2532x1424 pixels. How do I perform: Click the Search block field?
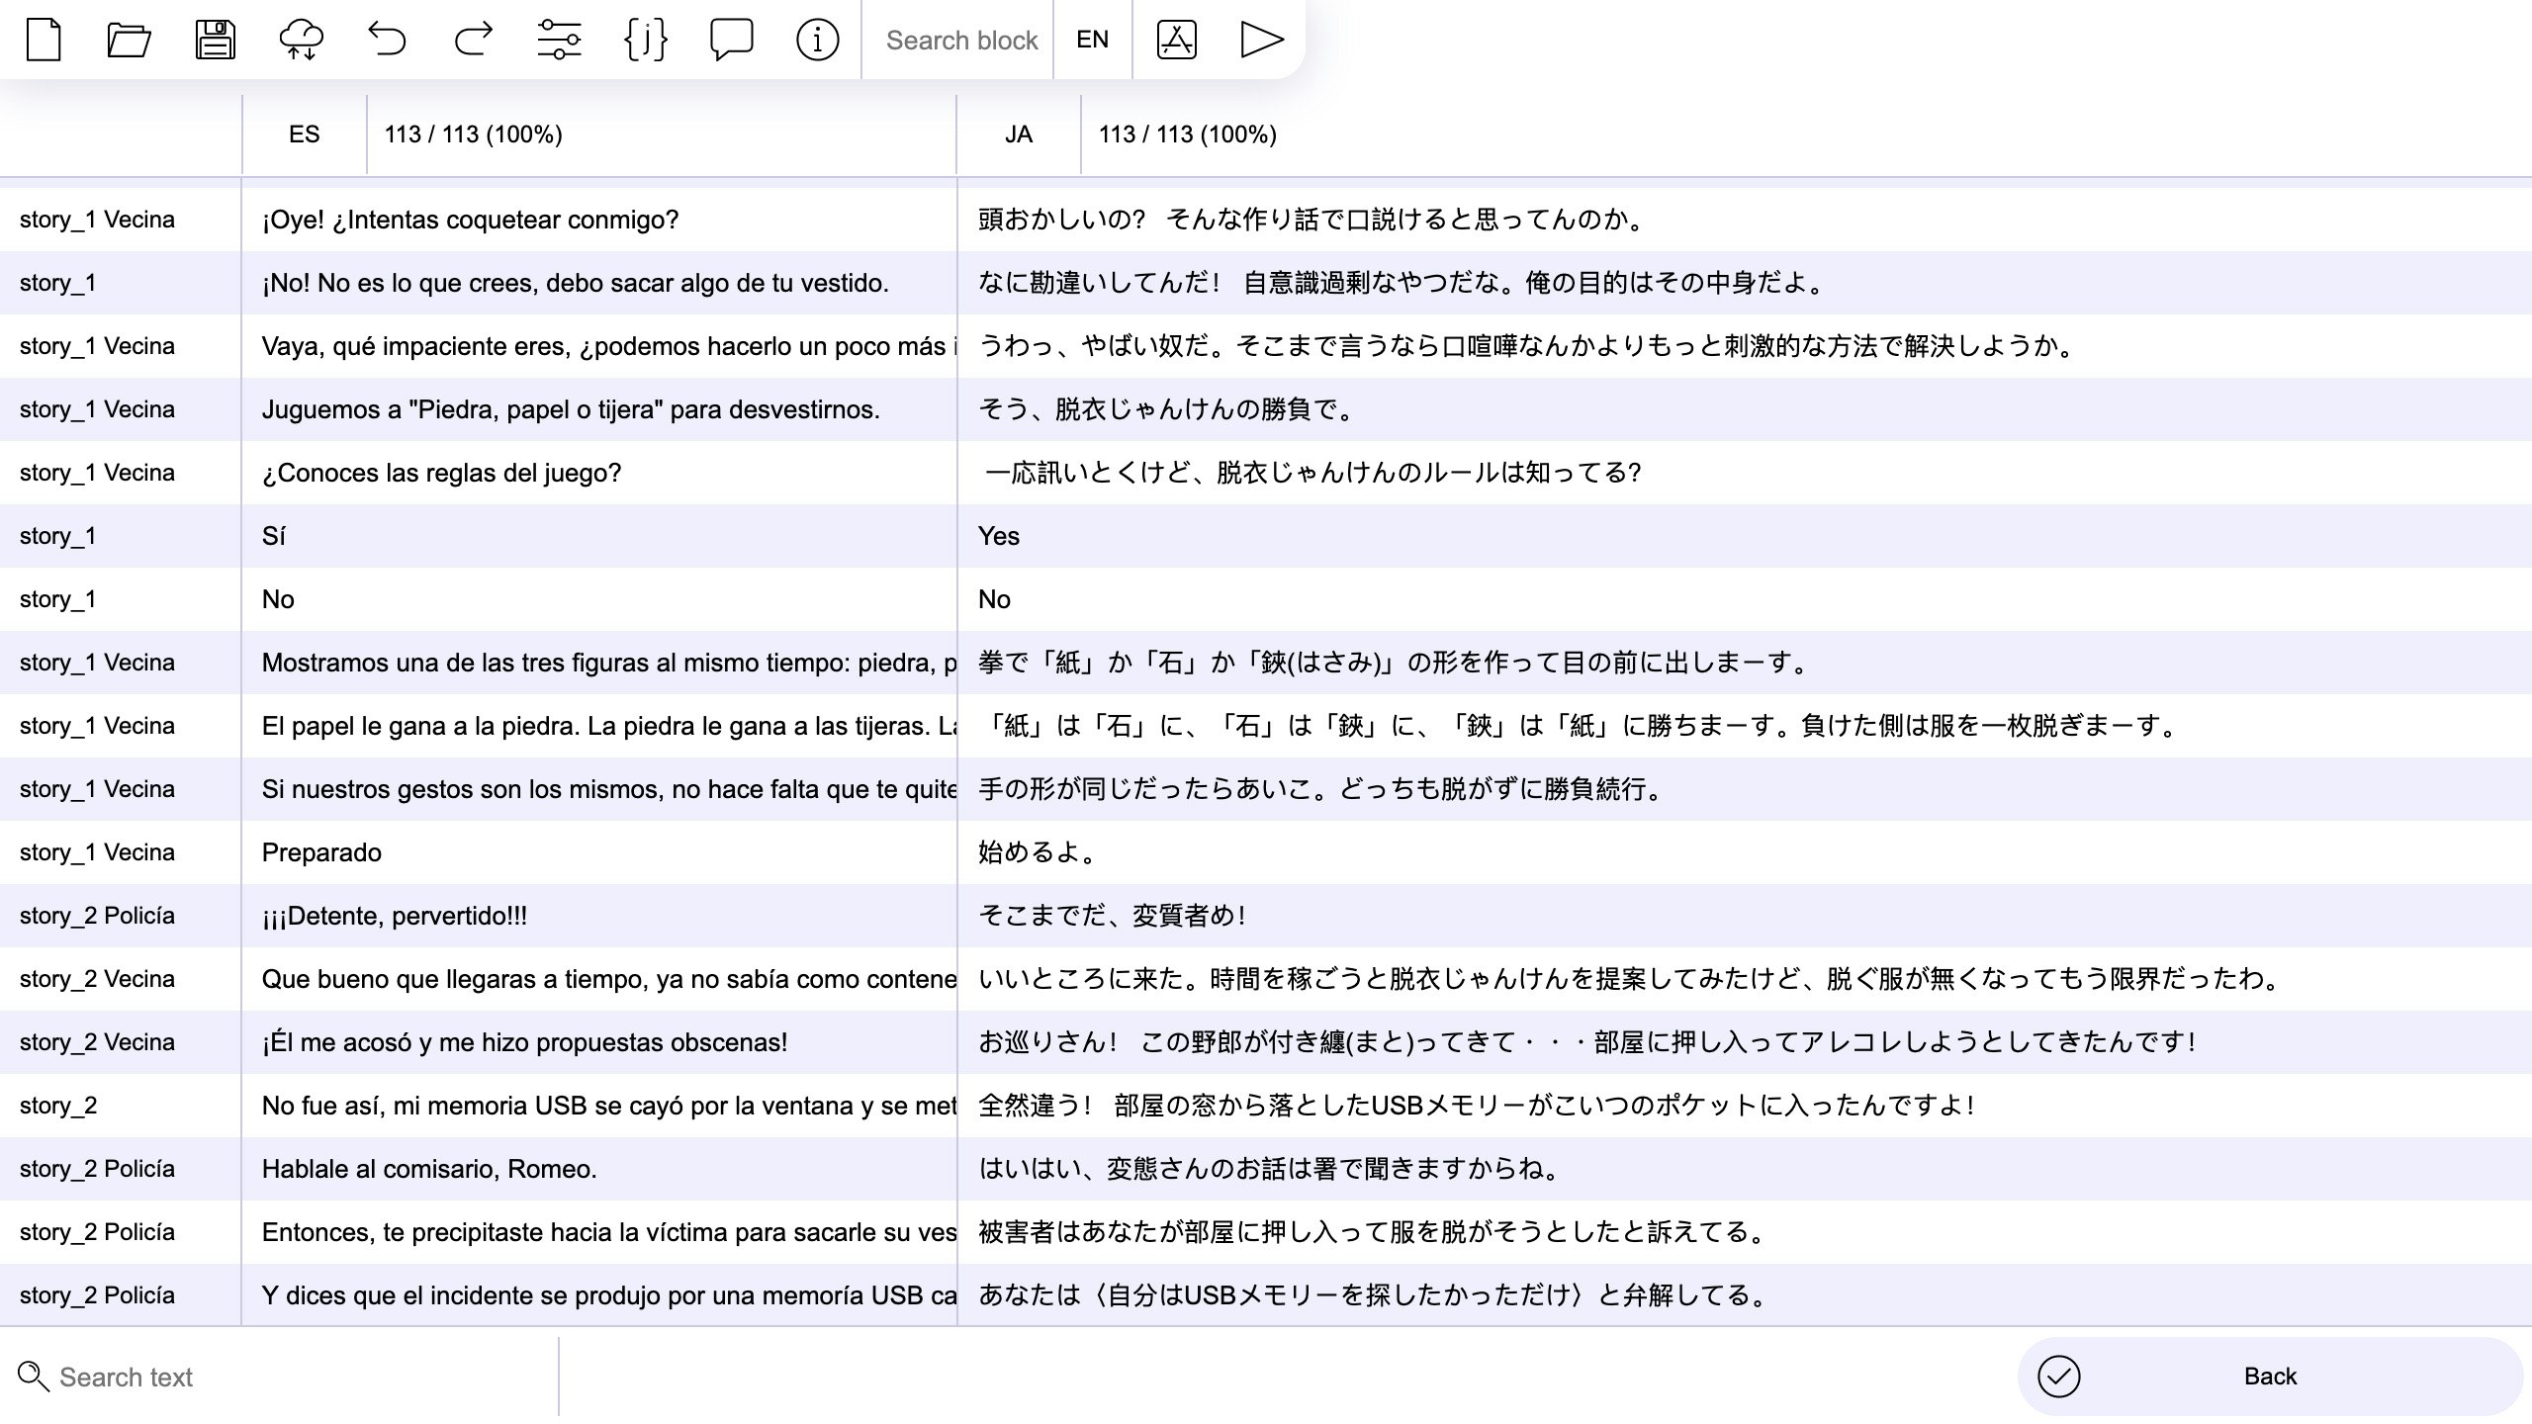click(960, 40)
